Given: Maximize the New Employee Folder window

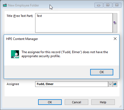Looking at the screenshot, I should 108,5.
